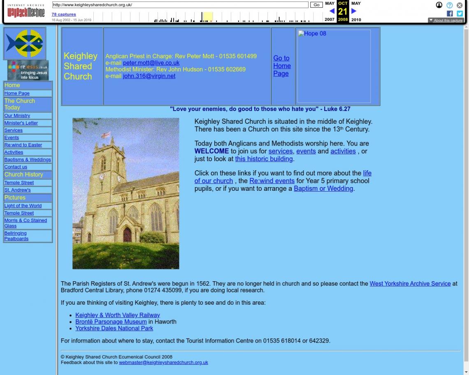Screen dimensions: 469x375
Task: Share capture on Twitter
Action: 460,14
